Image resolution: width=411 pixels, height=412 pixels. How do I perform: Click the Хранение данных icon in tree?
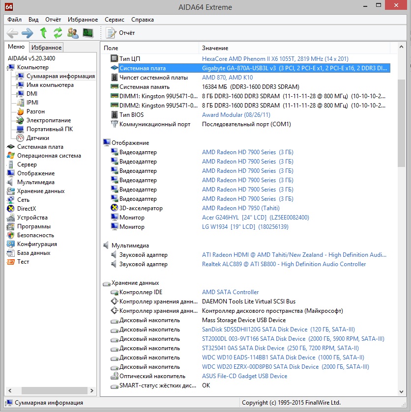tap(11, 191)
